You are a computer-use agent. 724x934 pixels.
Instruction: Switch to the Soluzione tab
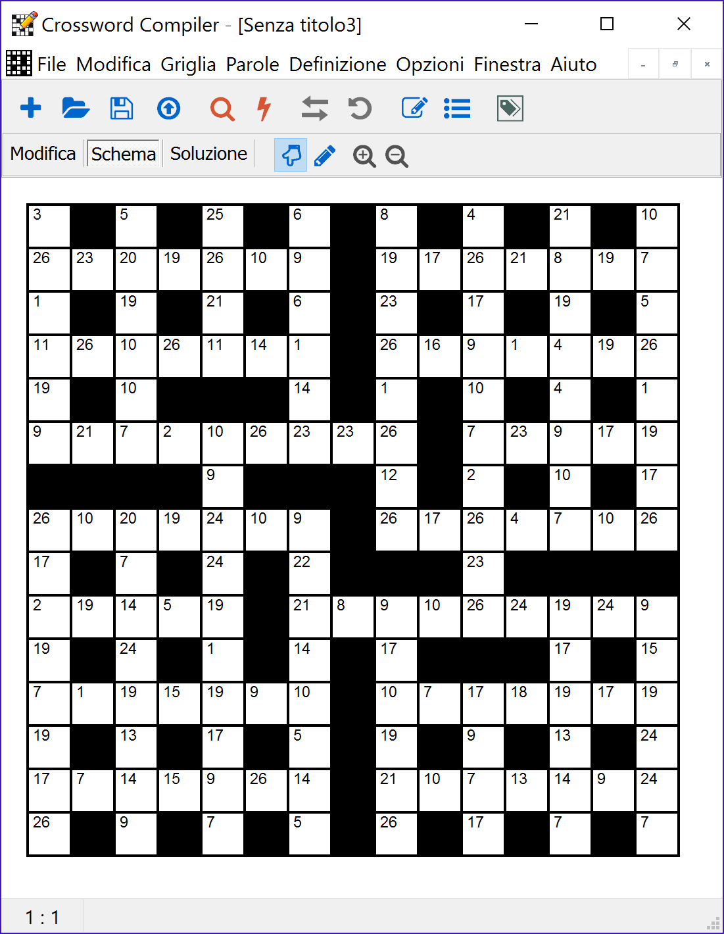[208, 154]
